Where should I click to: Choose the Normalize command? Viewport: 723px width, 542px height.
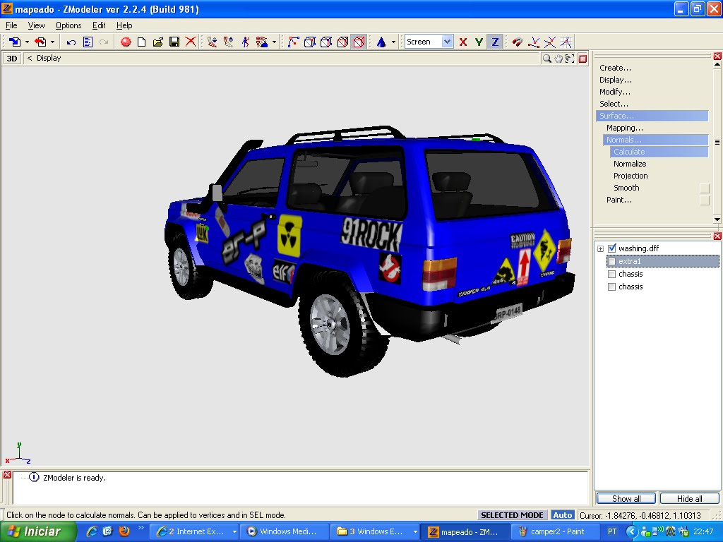tap(630, 164)
